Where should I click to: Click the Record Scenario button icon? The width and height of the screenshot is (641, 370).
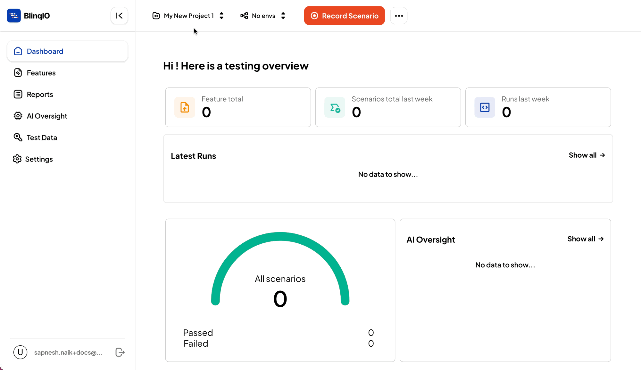click(314, 16)
